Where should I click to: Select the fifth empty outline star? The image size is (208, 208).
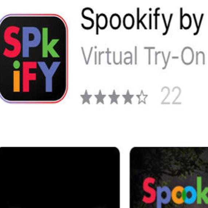[142, 97]
